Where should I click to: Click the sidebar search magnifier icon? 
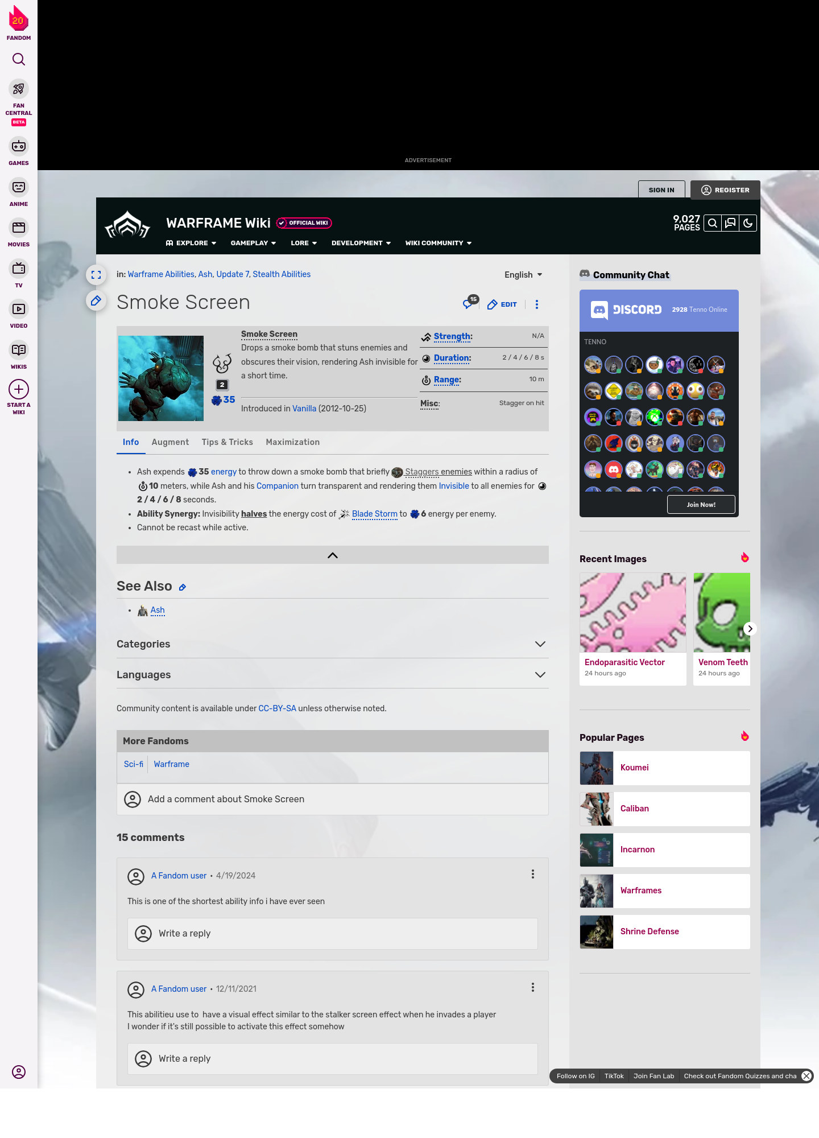point(19,59)
